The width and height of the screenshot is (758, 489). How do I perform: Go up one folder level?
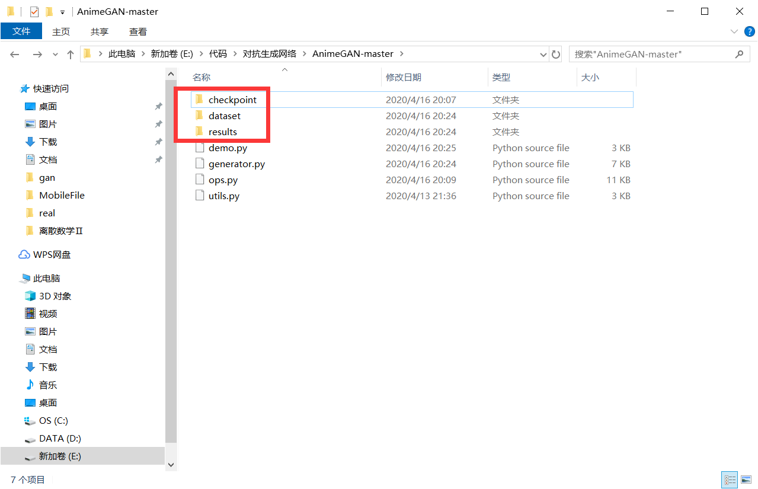tap(71, 54)
